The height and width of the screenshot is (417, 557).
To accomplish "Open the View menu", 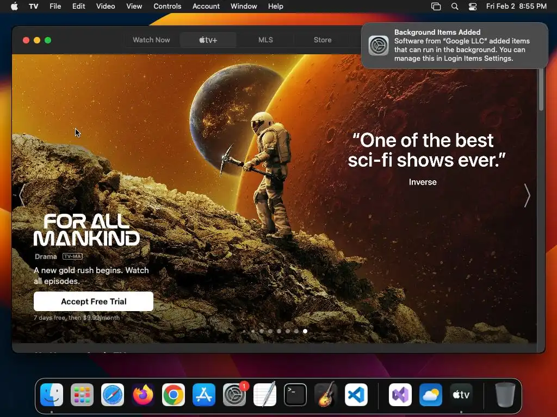I will [x=134, y=6].
